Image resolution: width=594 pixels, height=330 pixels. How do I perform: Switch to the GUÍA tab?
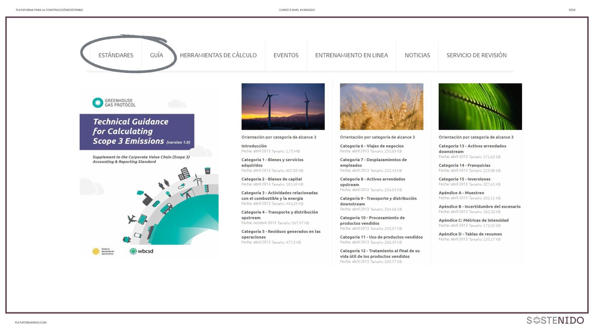[157, 55]
